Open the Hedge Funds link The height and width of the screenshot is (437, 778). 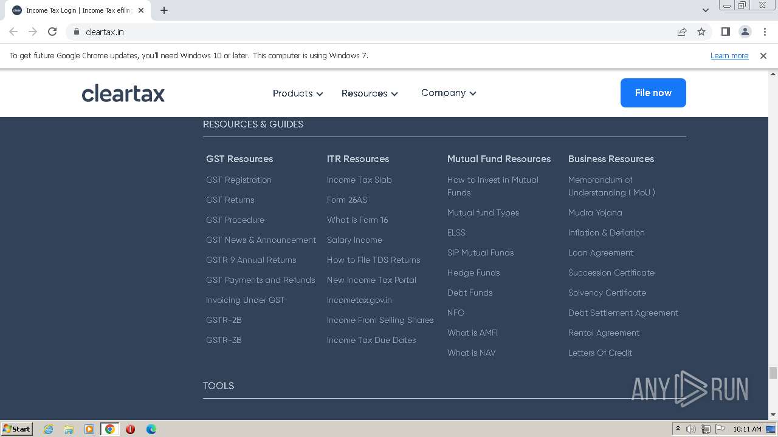tap(473, 273)
